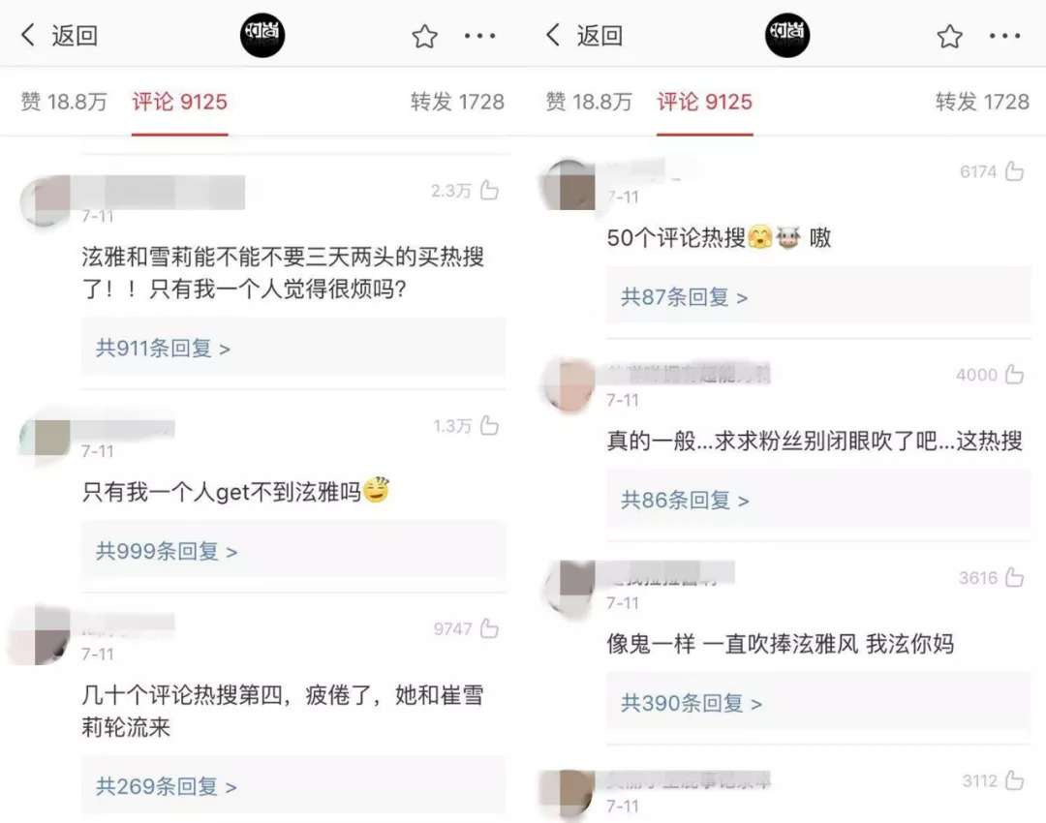Open the three-dot more menu on right screen

(x=1004, y=36)
